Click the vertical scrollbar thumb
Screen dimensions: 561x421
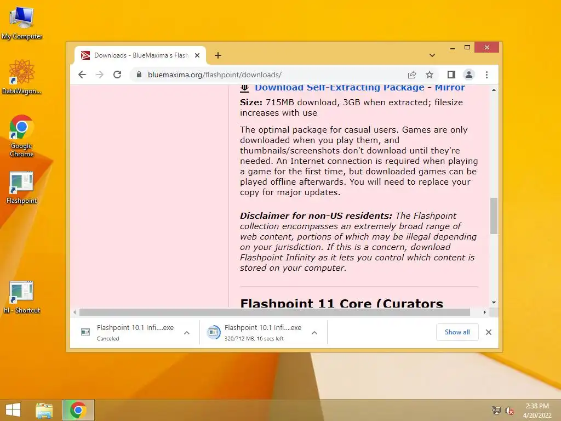[x=494, y=216]
